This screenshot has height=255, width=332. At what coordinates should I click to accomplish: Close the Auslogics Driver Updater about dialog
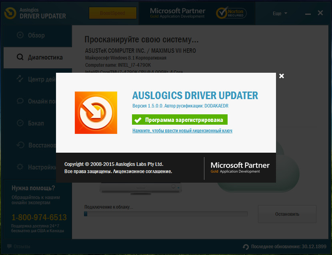point(281,76)
